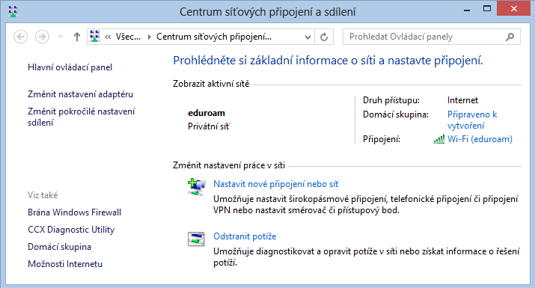Click the double-chevron breadcrumb overflow
The width and height of the screenshot is (535, 288).
click(x=108, y=37)
